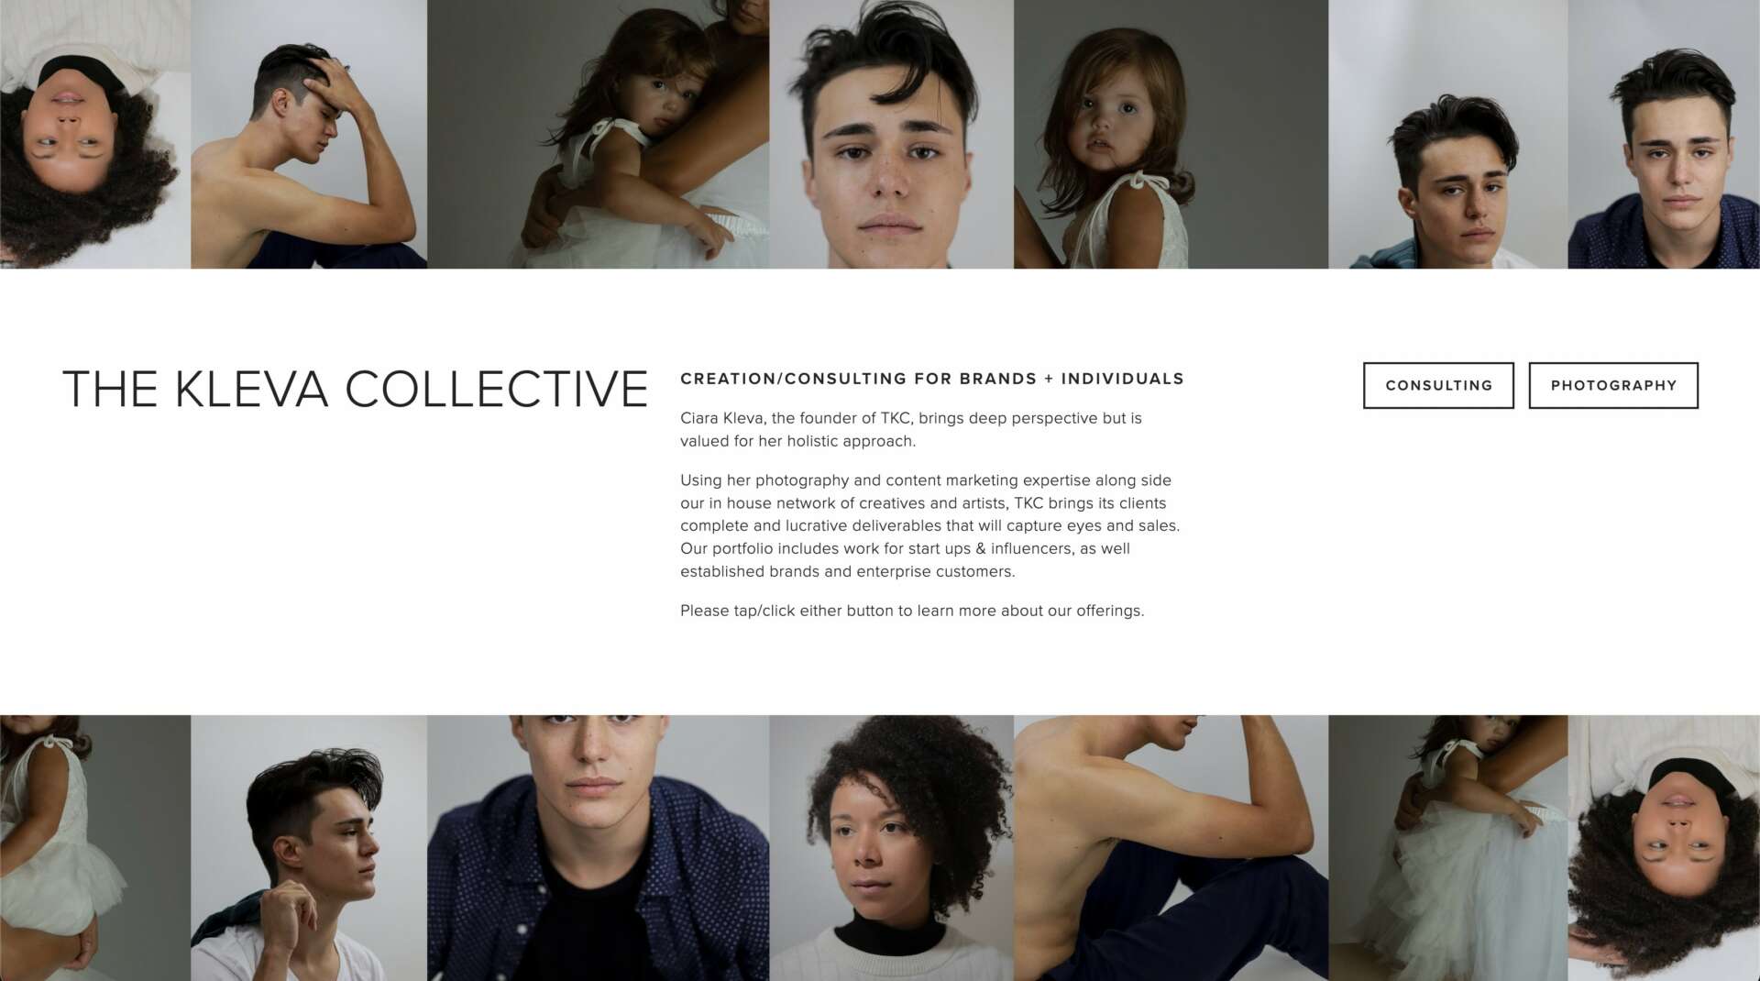Click The Kleva Collective title heading

pyautogui.click(x=355, y=389)
